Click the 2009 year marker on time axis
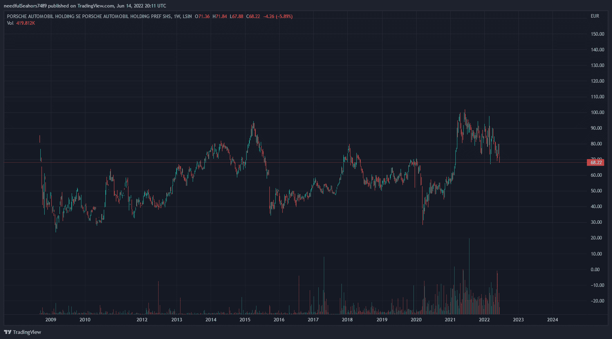This screenshot has height=339, width=612. click(51, 320)
